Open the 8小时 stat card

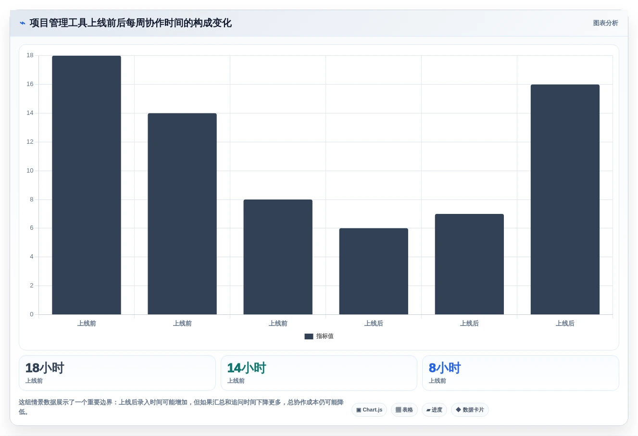tap(521, 373)
